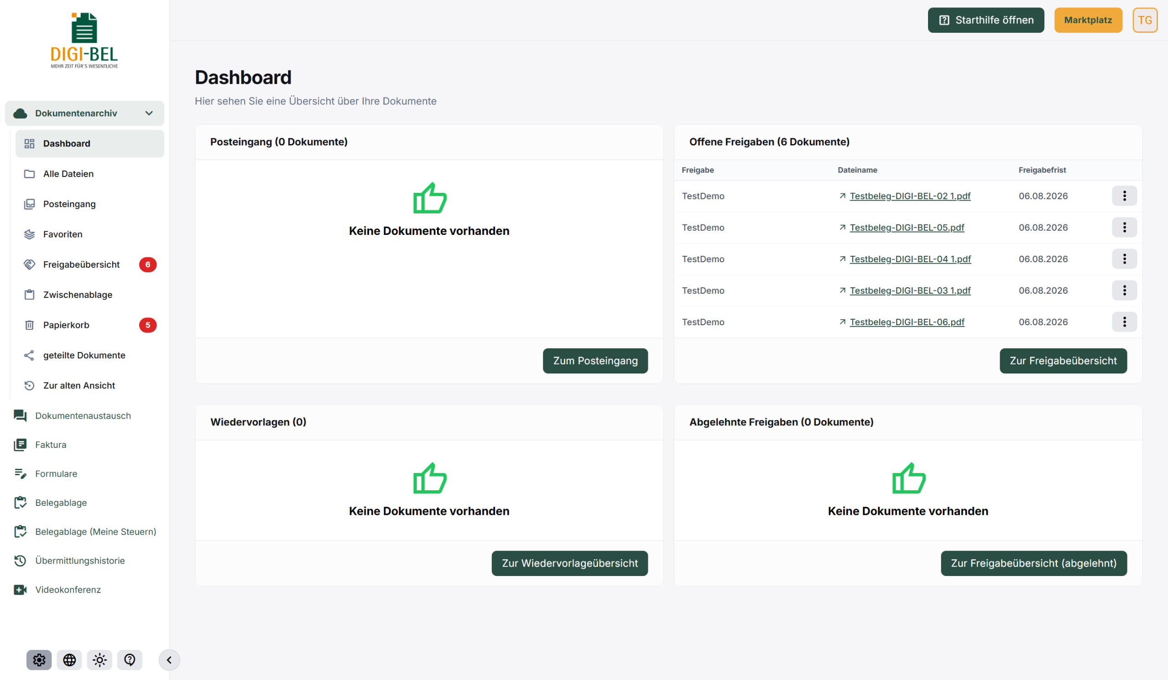Open Testbeleg-DIGI-BEL-02 1.pdf link
The height and width of the screenshot is (680, 1168).
[x=910, y=196]
